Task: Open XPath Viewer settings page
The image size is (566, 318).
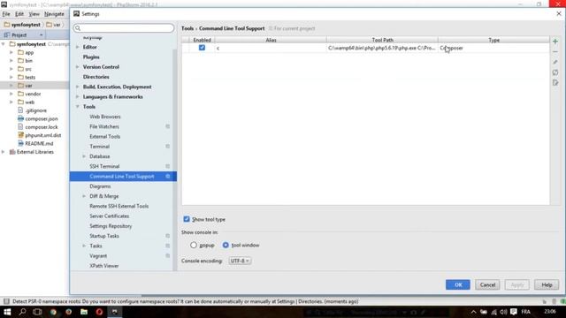Action: click(x=104, y=266)
